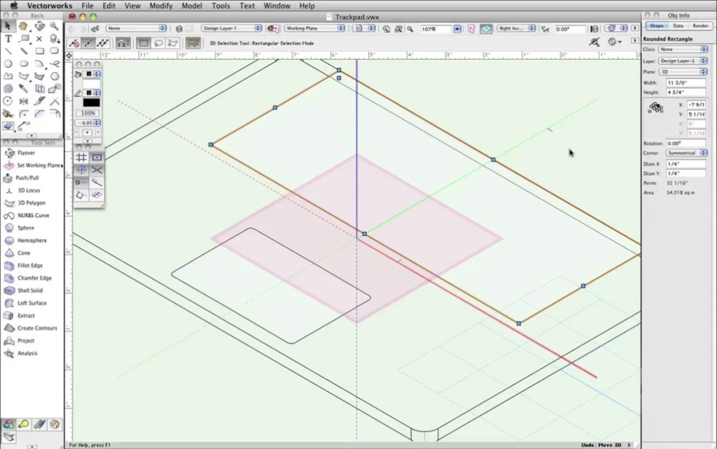Select the Double Line tool
The image size is (717, 449).
(24, 51)
